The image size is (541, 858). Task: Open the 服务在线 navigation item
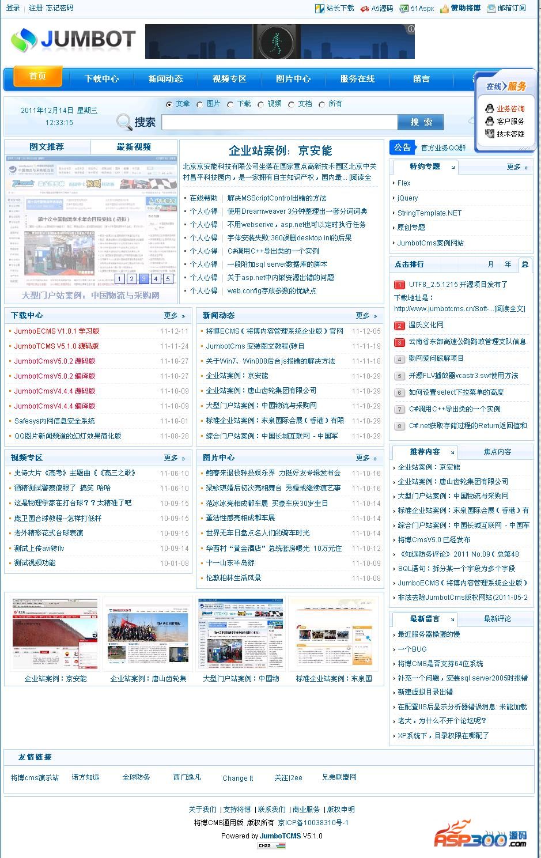[x=357, y=79]
